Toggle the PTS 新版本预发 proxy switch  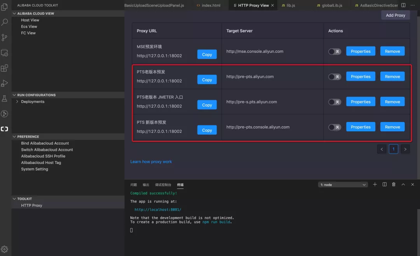334,127
